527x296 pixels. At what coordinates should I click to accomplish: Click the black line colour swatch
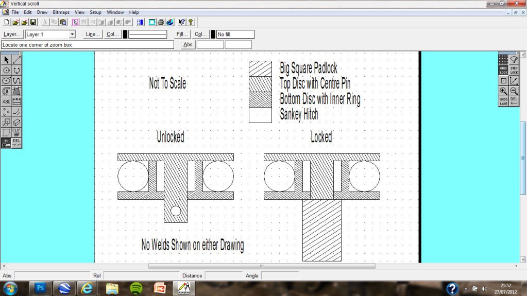(125, 34)
